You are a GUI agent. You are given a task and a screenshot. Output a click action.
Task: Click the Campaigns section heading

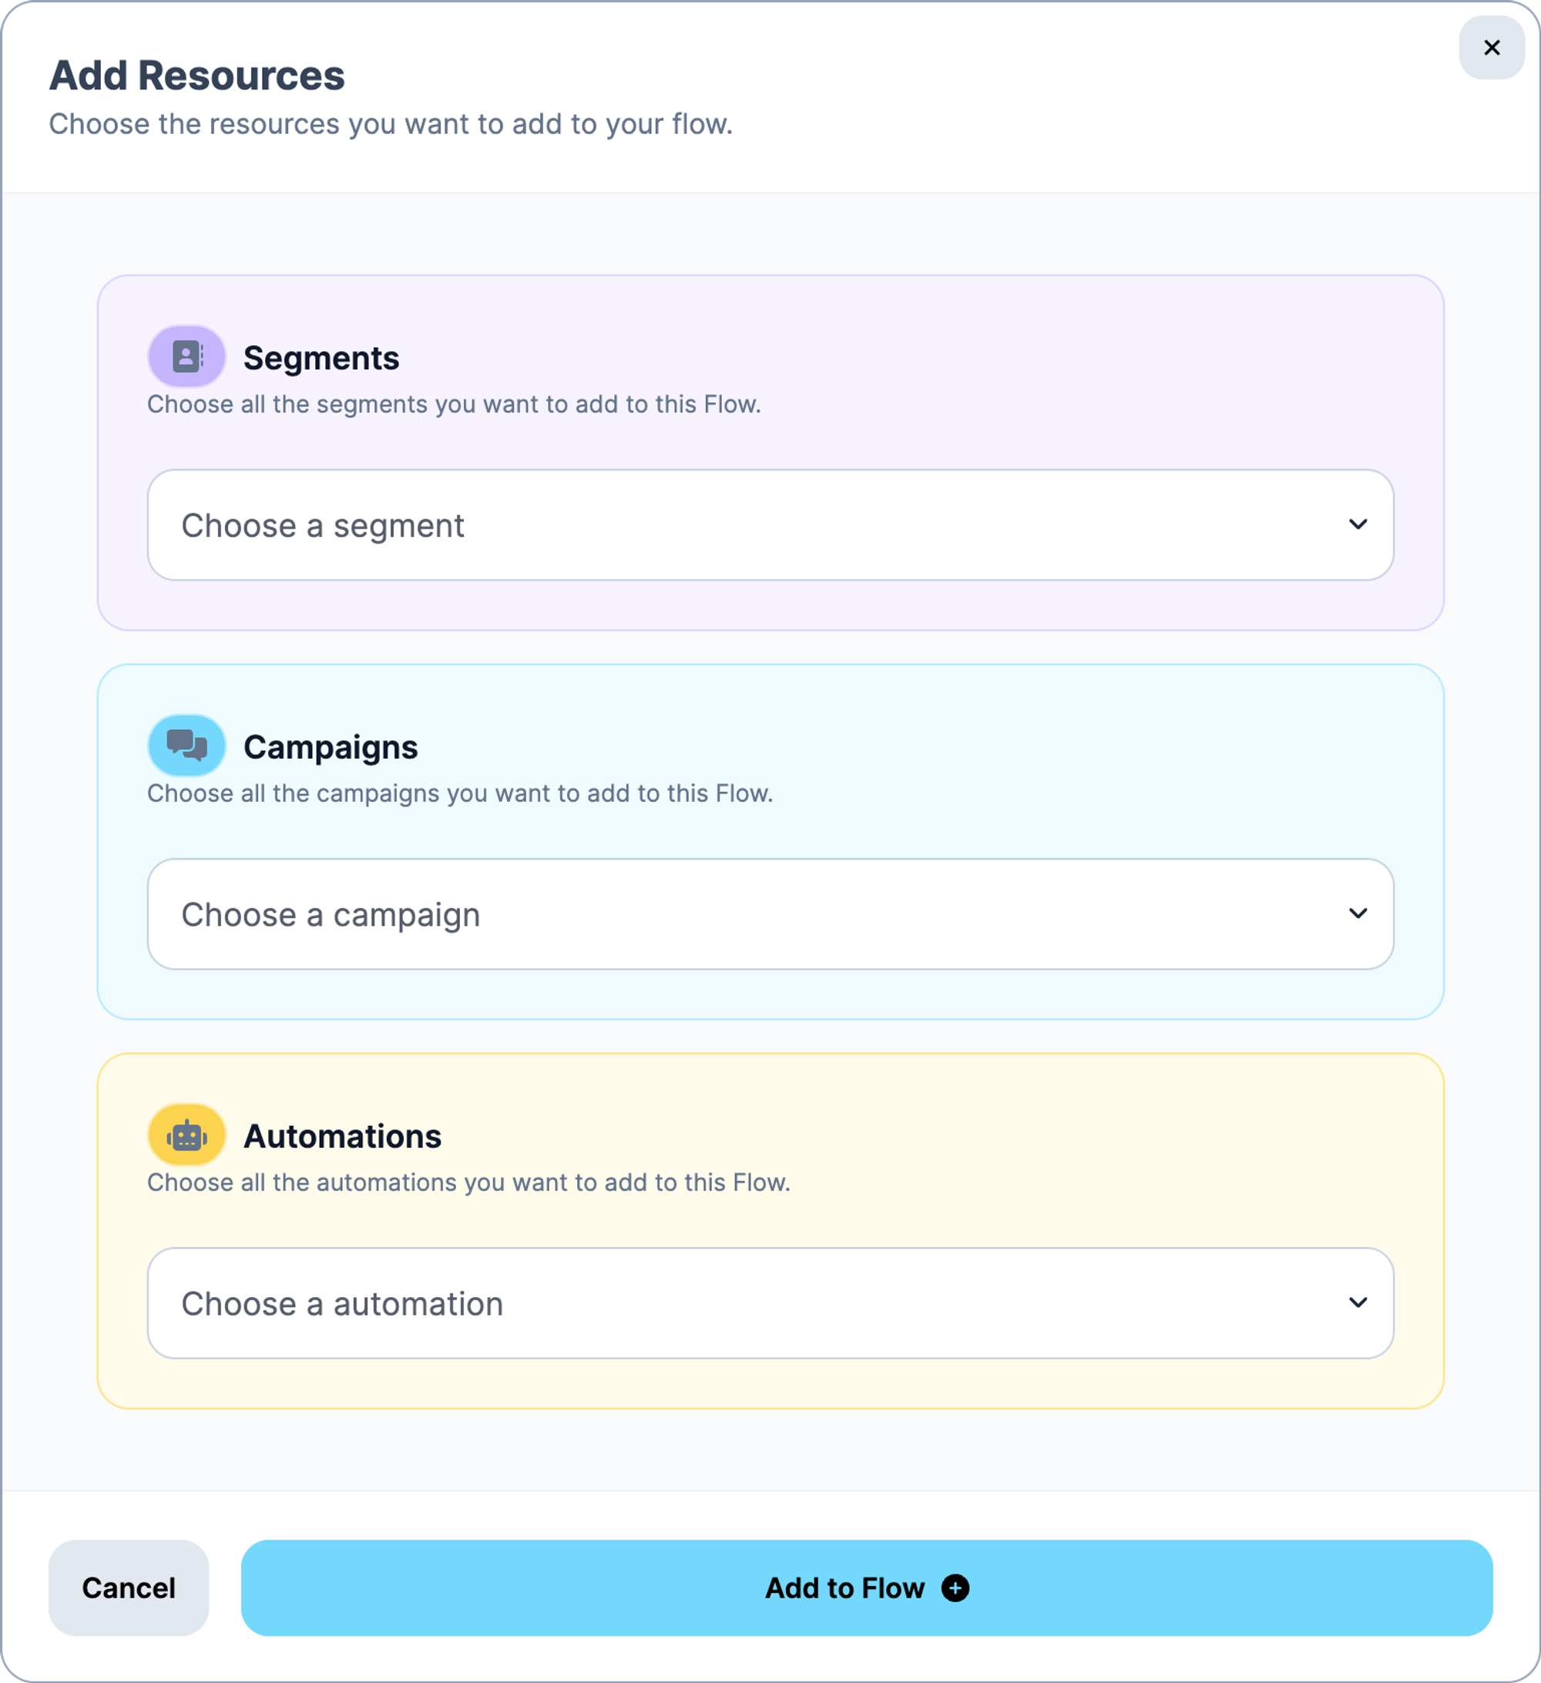coord(330,747)
